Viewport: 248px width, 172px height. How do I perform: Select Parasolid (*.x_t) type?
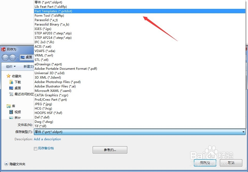click(140, 20)
